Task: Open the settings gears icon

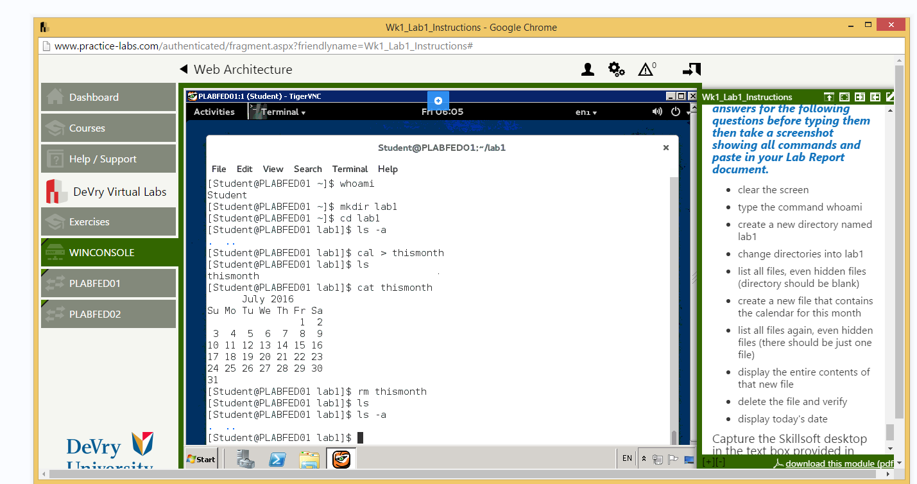Action: click(616, 69)
